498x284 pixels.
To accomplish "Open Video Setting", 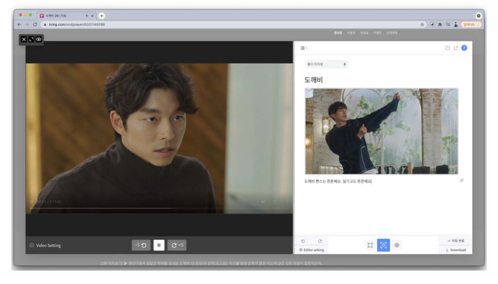I will pos(45,245).
